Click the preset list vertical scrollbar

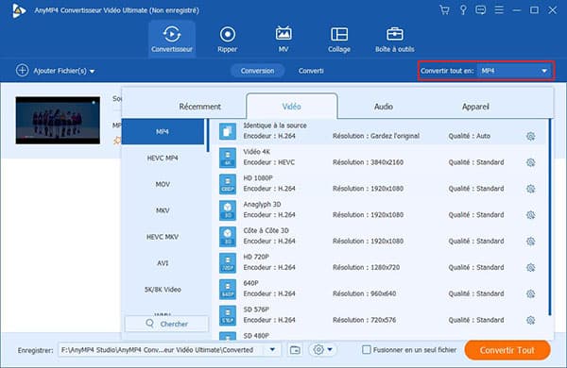550,217
